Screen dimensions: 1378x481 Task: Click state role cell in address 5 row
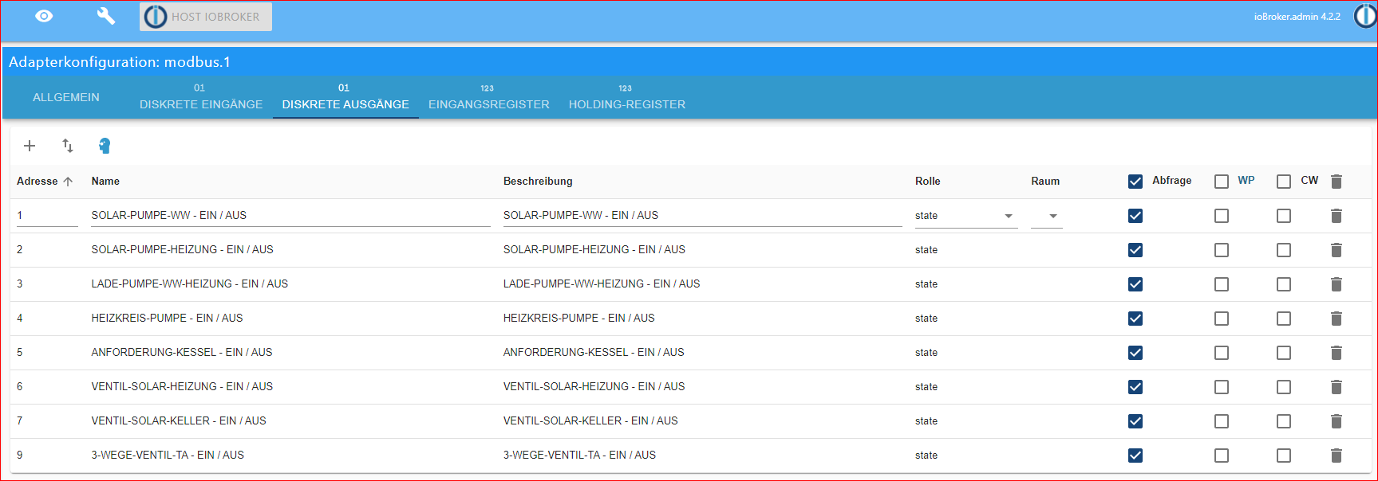[926, 353]
